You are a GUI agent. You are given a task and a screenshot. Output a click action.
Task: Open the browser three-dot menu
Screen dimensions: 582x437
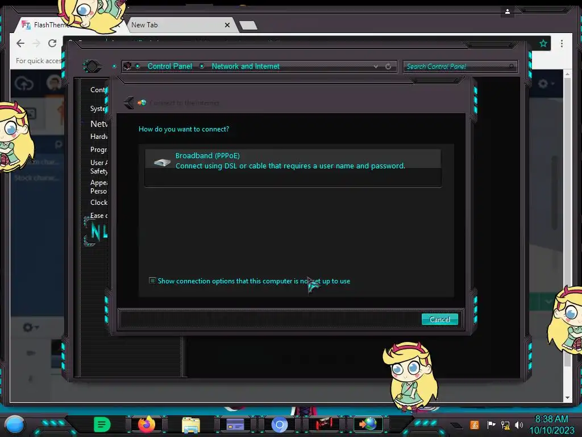[x=562, y=43]
